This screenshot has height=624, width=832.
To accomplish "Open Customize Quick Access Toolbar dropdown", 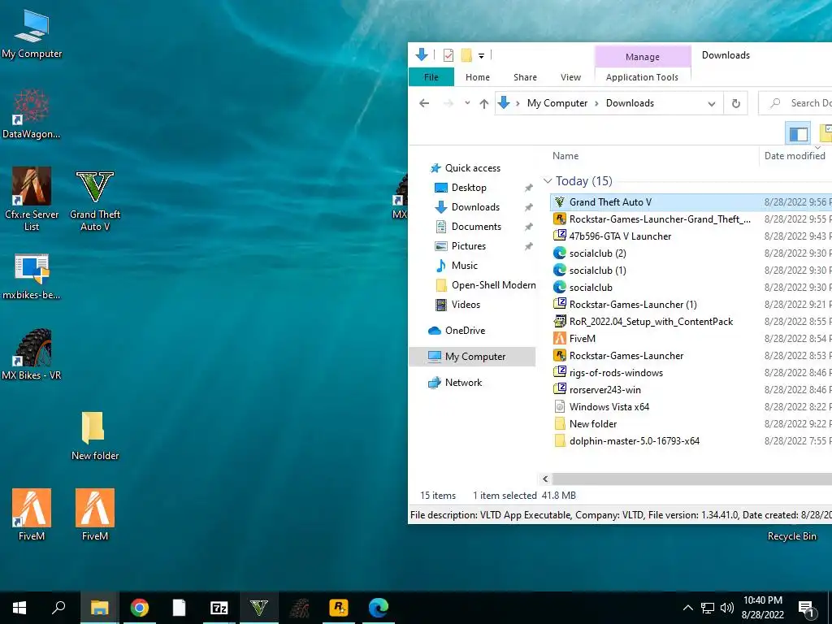I will coord(481,55).
